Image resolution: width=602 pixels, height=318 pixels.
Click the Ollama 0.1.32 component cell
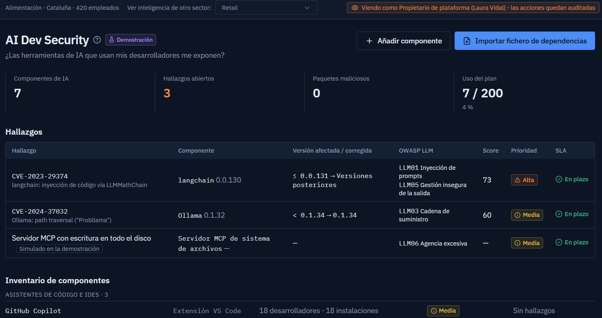pos(201,215)
